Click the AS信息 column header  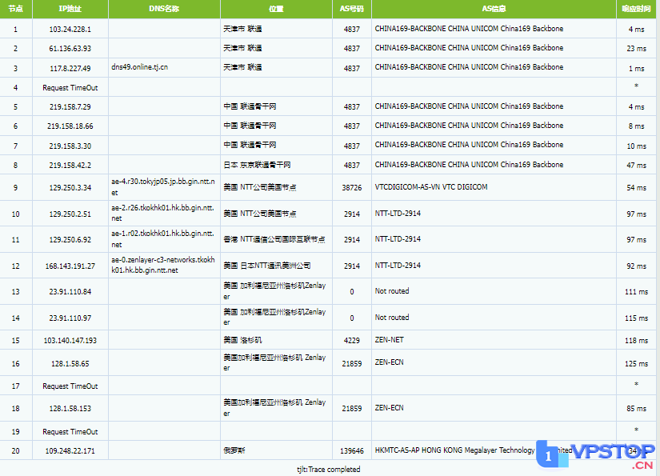pos(494,9)
